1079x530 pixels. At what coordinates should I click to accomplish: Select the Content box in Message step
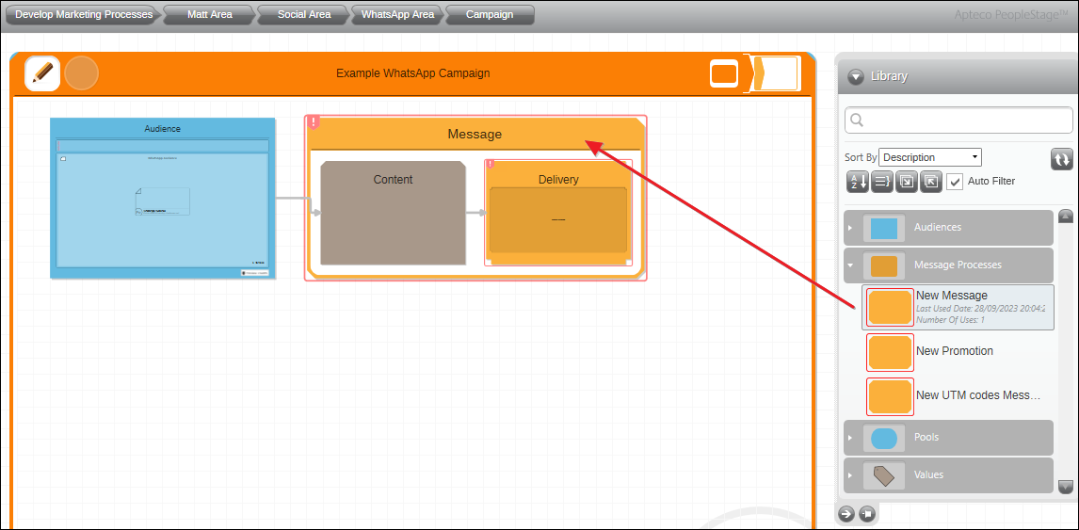tap(393, 213)
